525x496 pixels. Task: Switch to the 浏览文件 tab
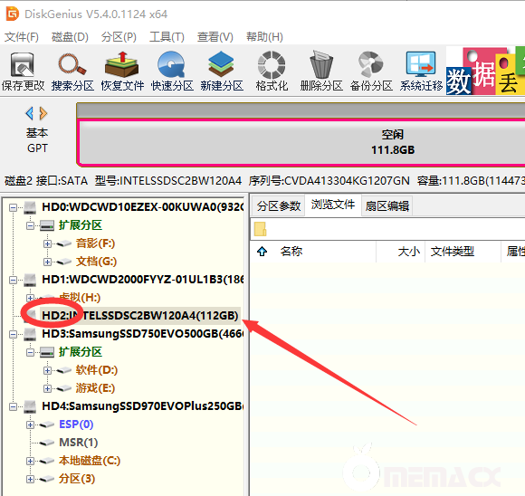coord(333,205)
